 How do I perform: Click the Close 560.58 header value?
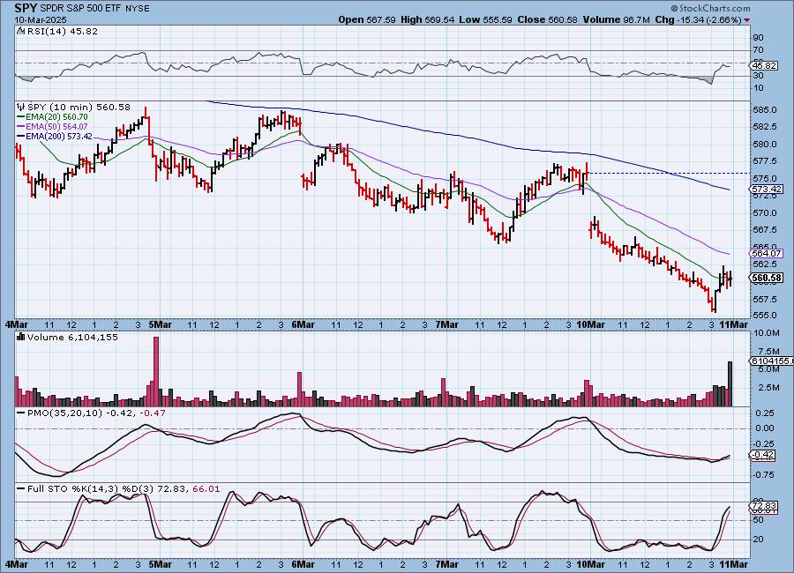[547, 19]
